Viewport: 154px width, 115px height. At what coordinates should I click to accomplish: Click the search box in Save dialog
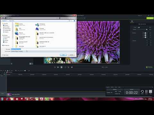point(68,18)
